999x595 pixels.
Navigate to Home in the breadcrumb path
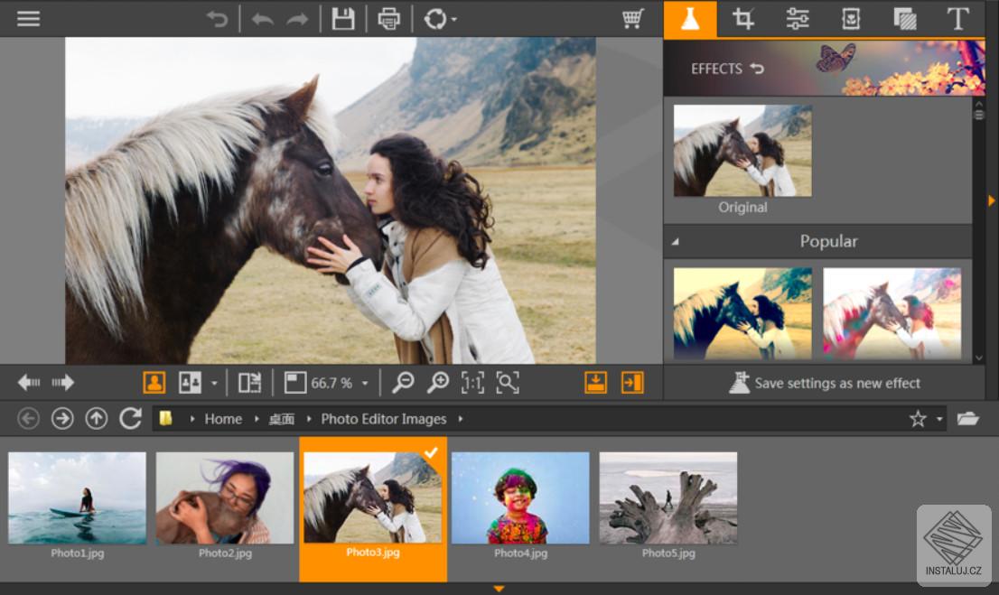coord(222,419)
